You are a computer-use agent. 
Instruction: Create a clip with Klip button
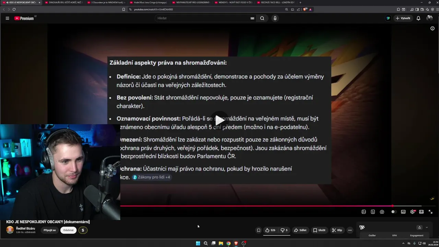point(337,230)
